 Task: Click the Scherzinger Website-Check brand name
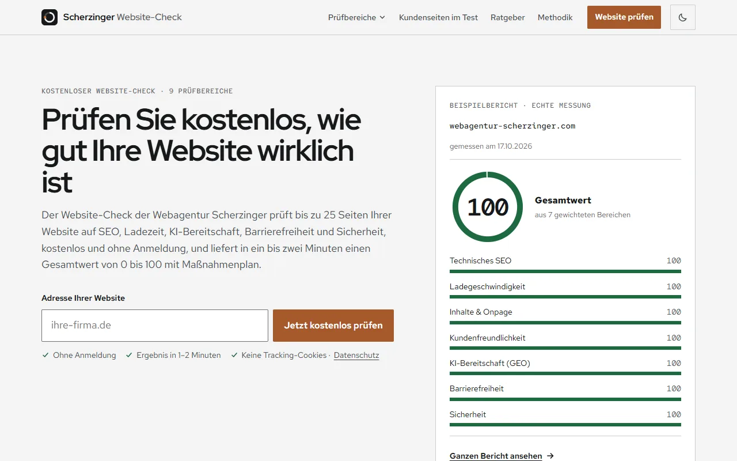[123, 17]
